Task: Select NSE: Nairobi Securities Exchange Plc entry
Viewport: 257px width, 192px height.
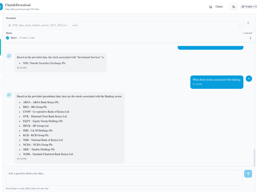Action: point(44,63)
